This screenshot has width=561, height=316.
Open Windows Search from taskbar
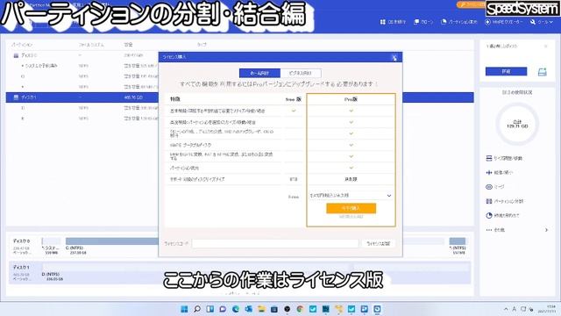[x=197, y=309]
